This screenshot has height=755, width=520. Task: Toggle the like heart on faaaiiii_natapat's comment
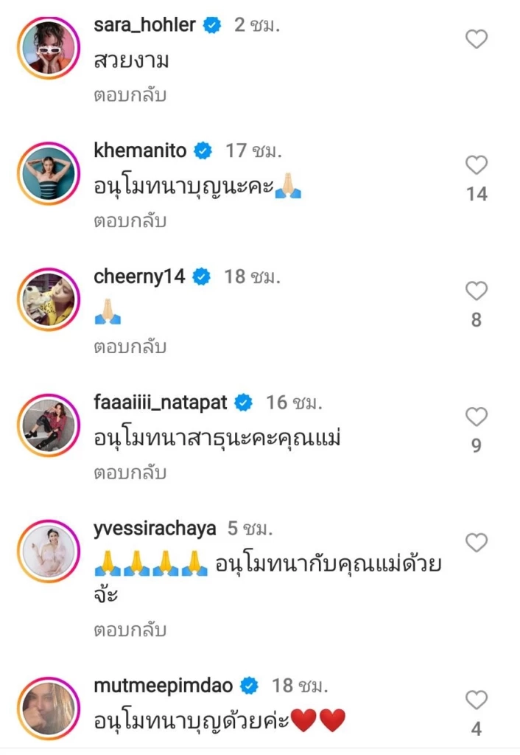tap(476, 415)
